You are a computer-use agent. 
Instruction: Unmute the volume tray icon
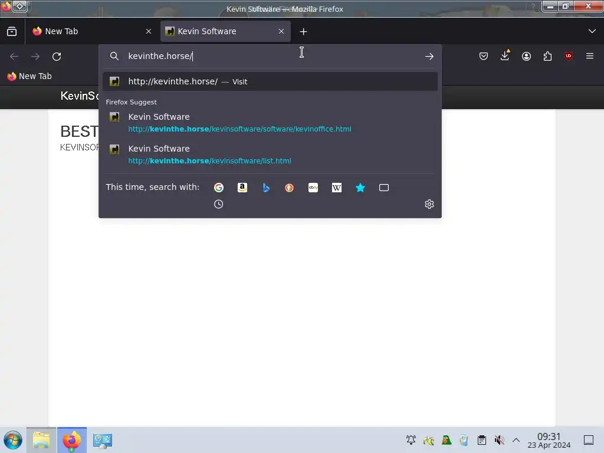(499, 440)
